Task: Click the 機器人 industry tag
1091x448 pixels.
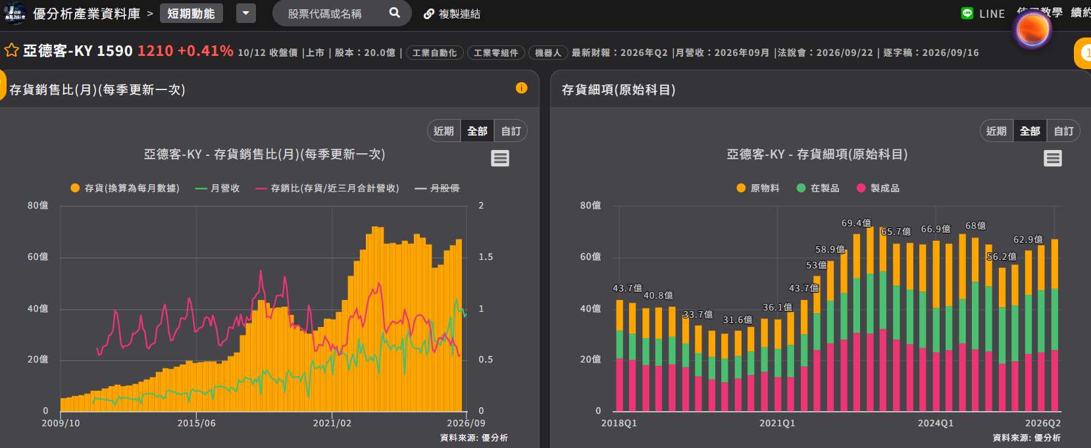Action: pos(547,53)
